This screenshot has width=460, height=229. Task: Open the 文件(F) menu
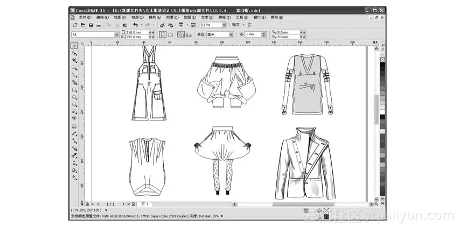click(85, 18)
